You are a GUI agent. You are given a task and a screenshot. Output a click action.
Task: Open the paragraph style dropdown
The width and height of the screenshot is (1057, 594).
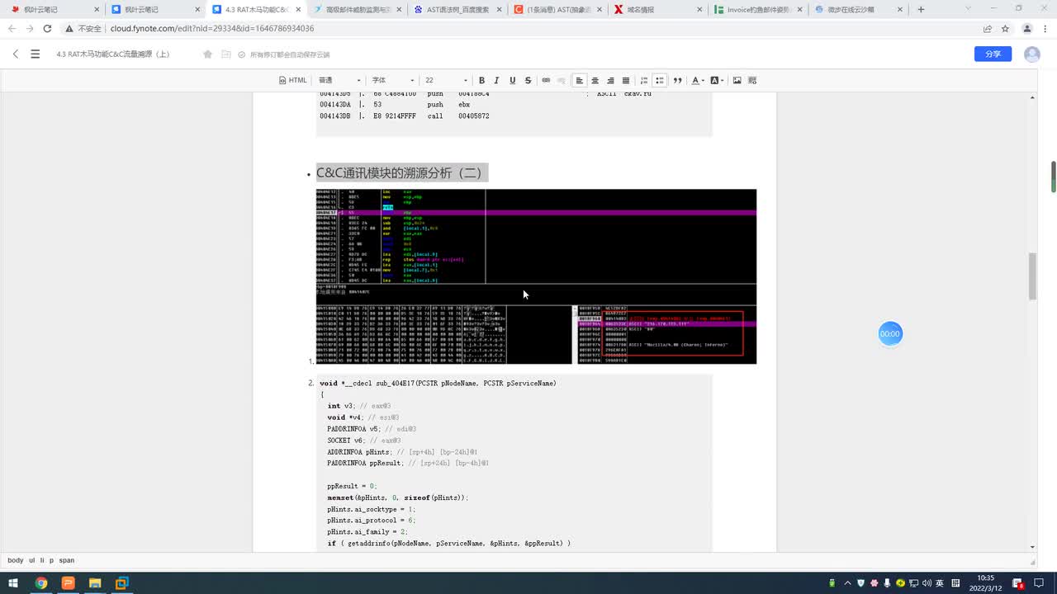(x=339, y=80)
